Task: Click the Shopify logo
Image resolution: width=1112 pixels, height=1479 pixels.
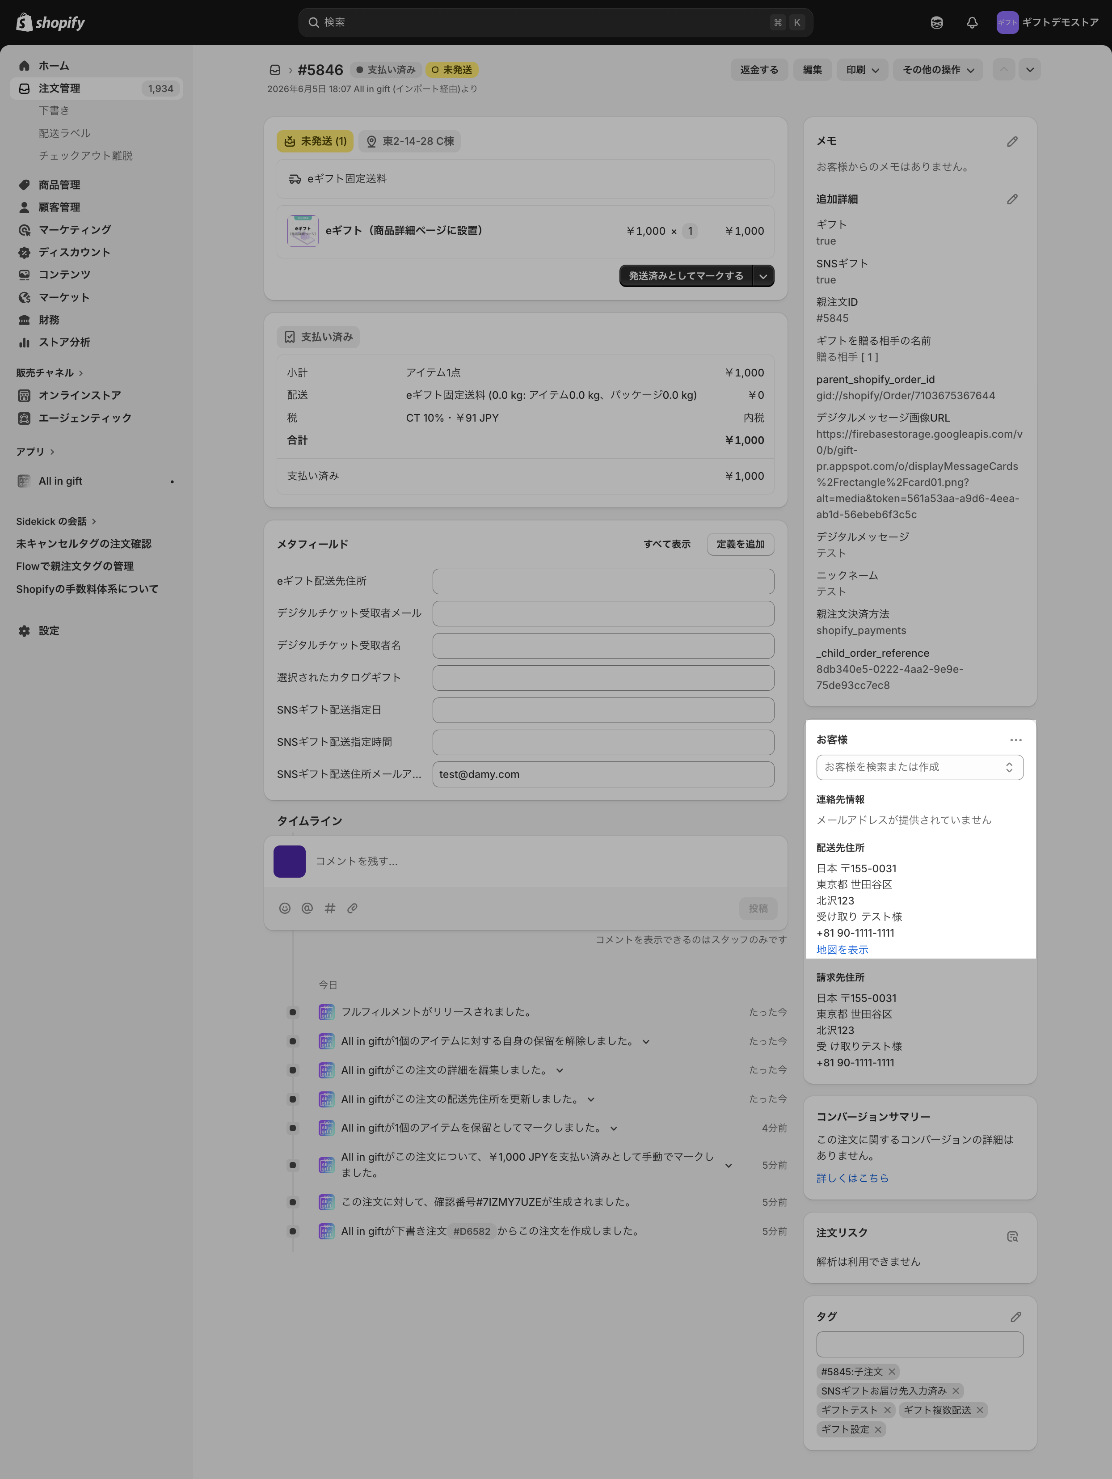Action: pyautogui.click(x=51, y=22)
